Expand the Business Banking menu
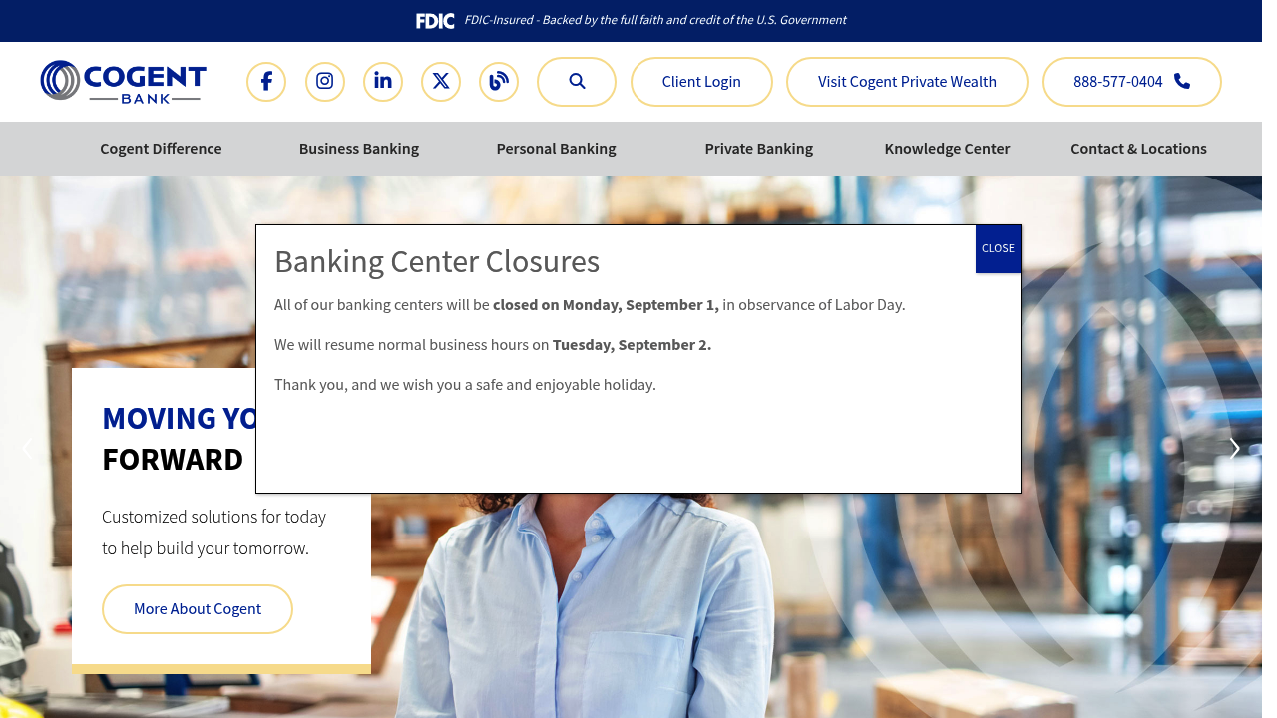This screenshot has height=718, width=1277. click(359, 149)
